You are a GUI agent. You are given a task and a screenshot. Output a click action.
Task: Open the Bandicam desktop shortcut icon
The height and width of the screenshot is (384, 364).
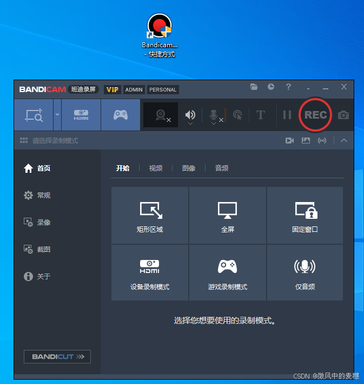160,36
